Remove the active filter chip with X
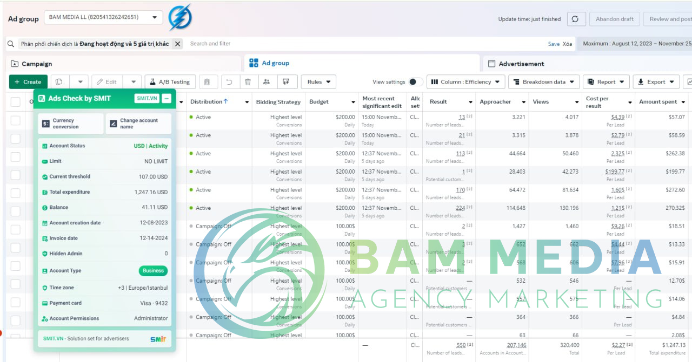Screen dimensions: 692x362 [177, 44]
